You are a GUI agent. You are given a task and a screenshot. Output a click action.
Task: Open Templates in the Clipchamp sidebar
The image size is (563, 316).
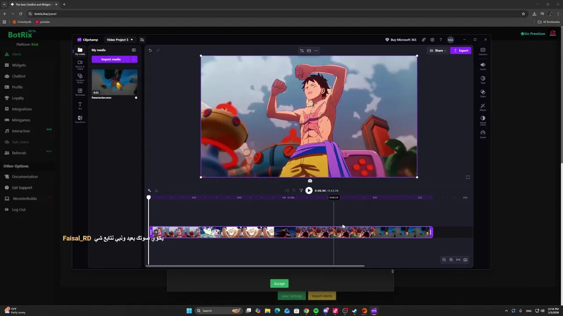point(80,92)
